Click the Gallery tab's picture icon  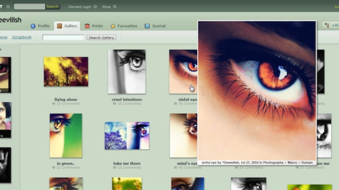59,26
